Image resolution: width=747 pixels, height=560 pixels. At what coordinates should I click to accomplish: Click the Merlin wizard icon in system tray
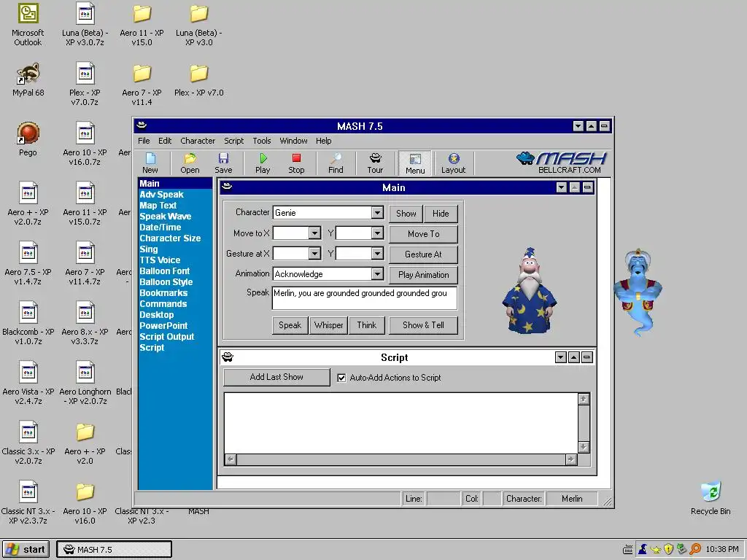642,549
